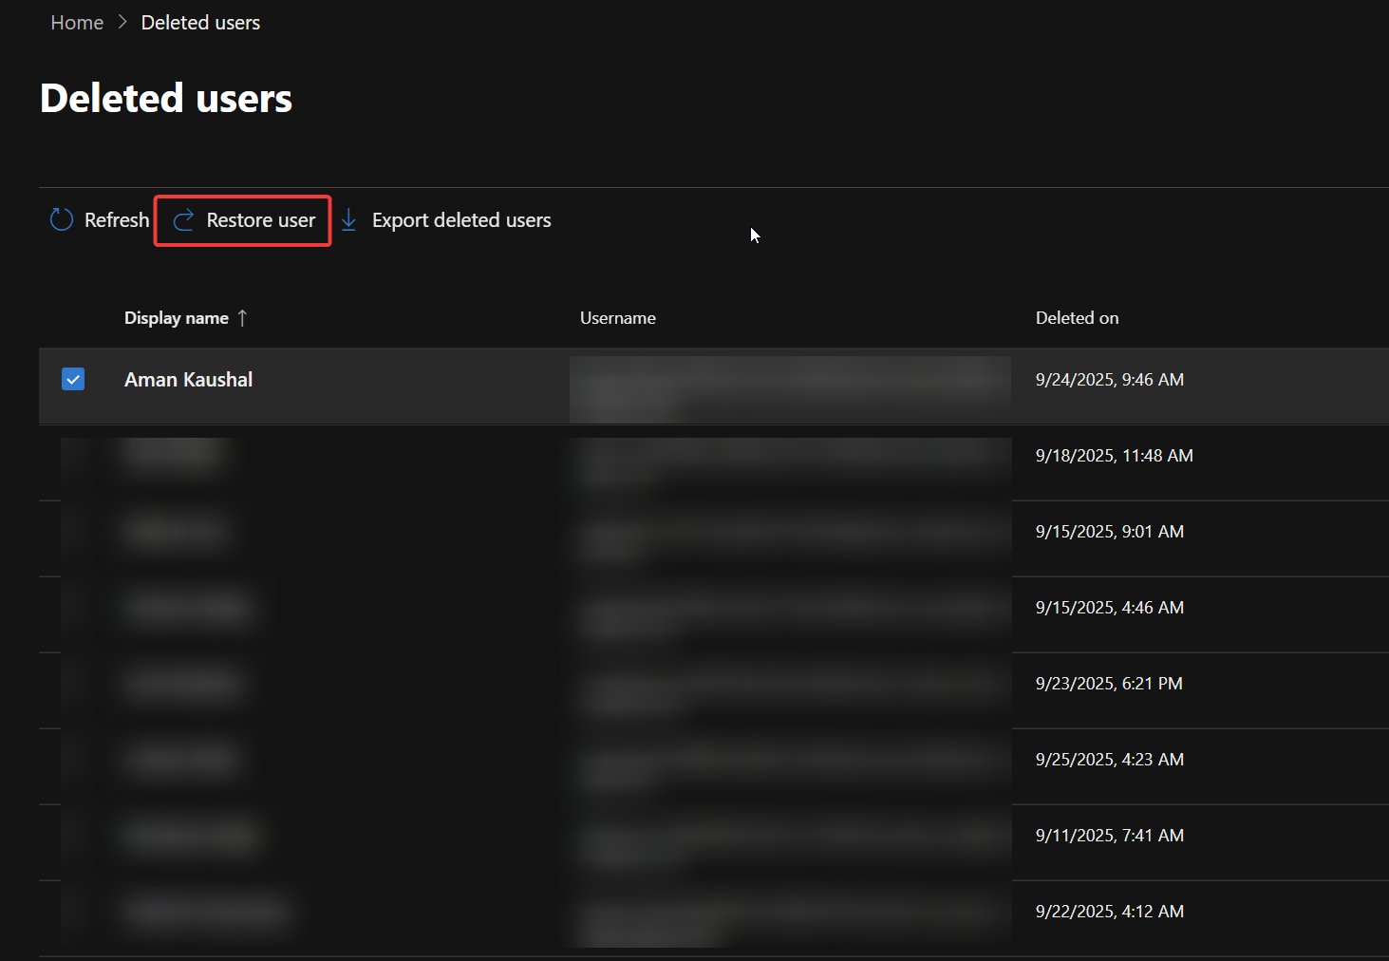Click the download arrow Export icon
Screen dimensions: 1389x961
tap(348, 220)
